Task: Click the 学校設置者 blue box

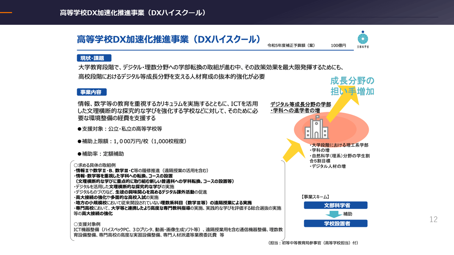Action: point(336,223)
